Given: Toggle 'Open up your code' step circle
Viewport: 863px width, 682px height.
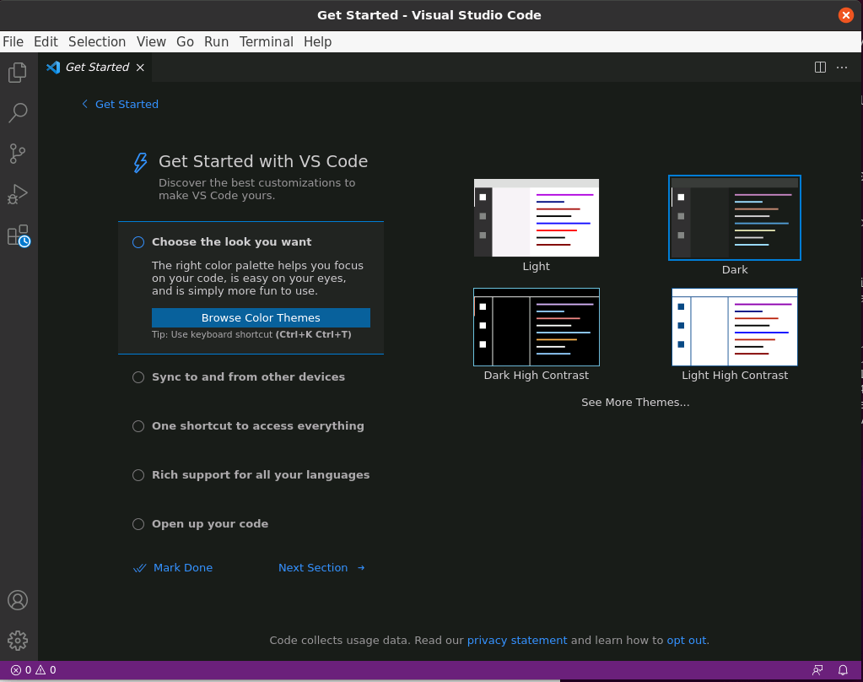Looking at the screenshot, I should coord(138,524).
